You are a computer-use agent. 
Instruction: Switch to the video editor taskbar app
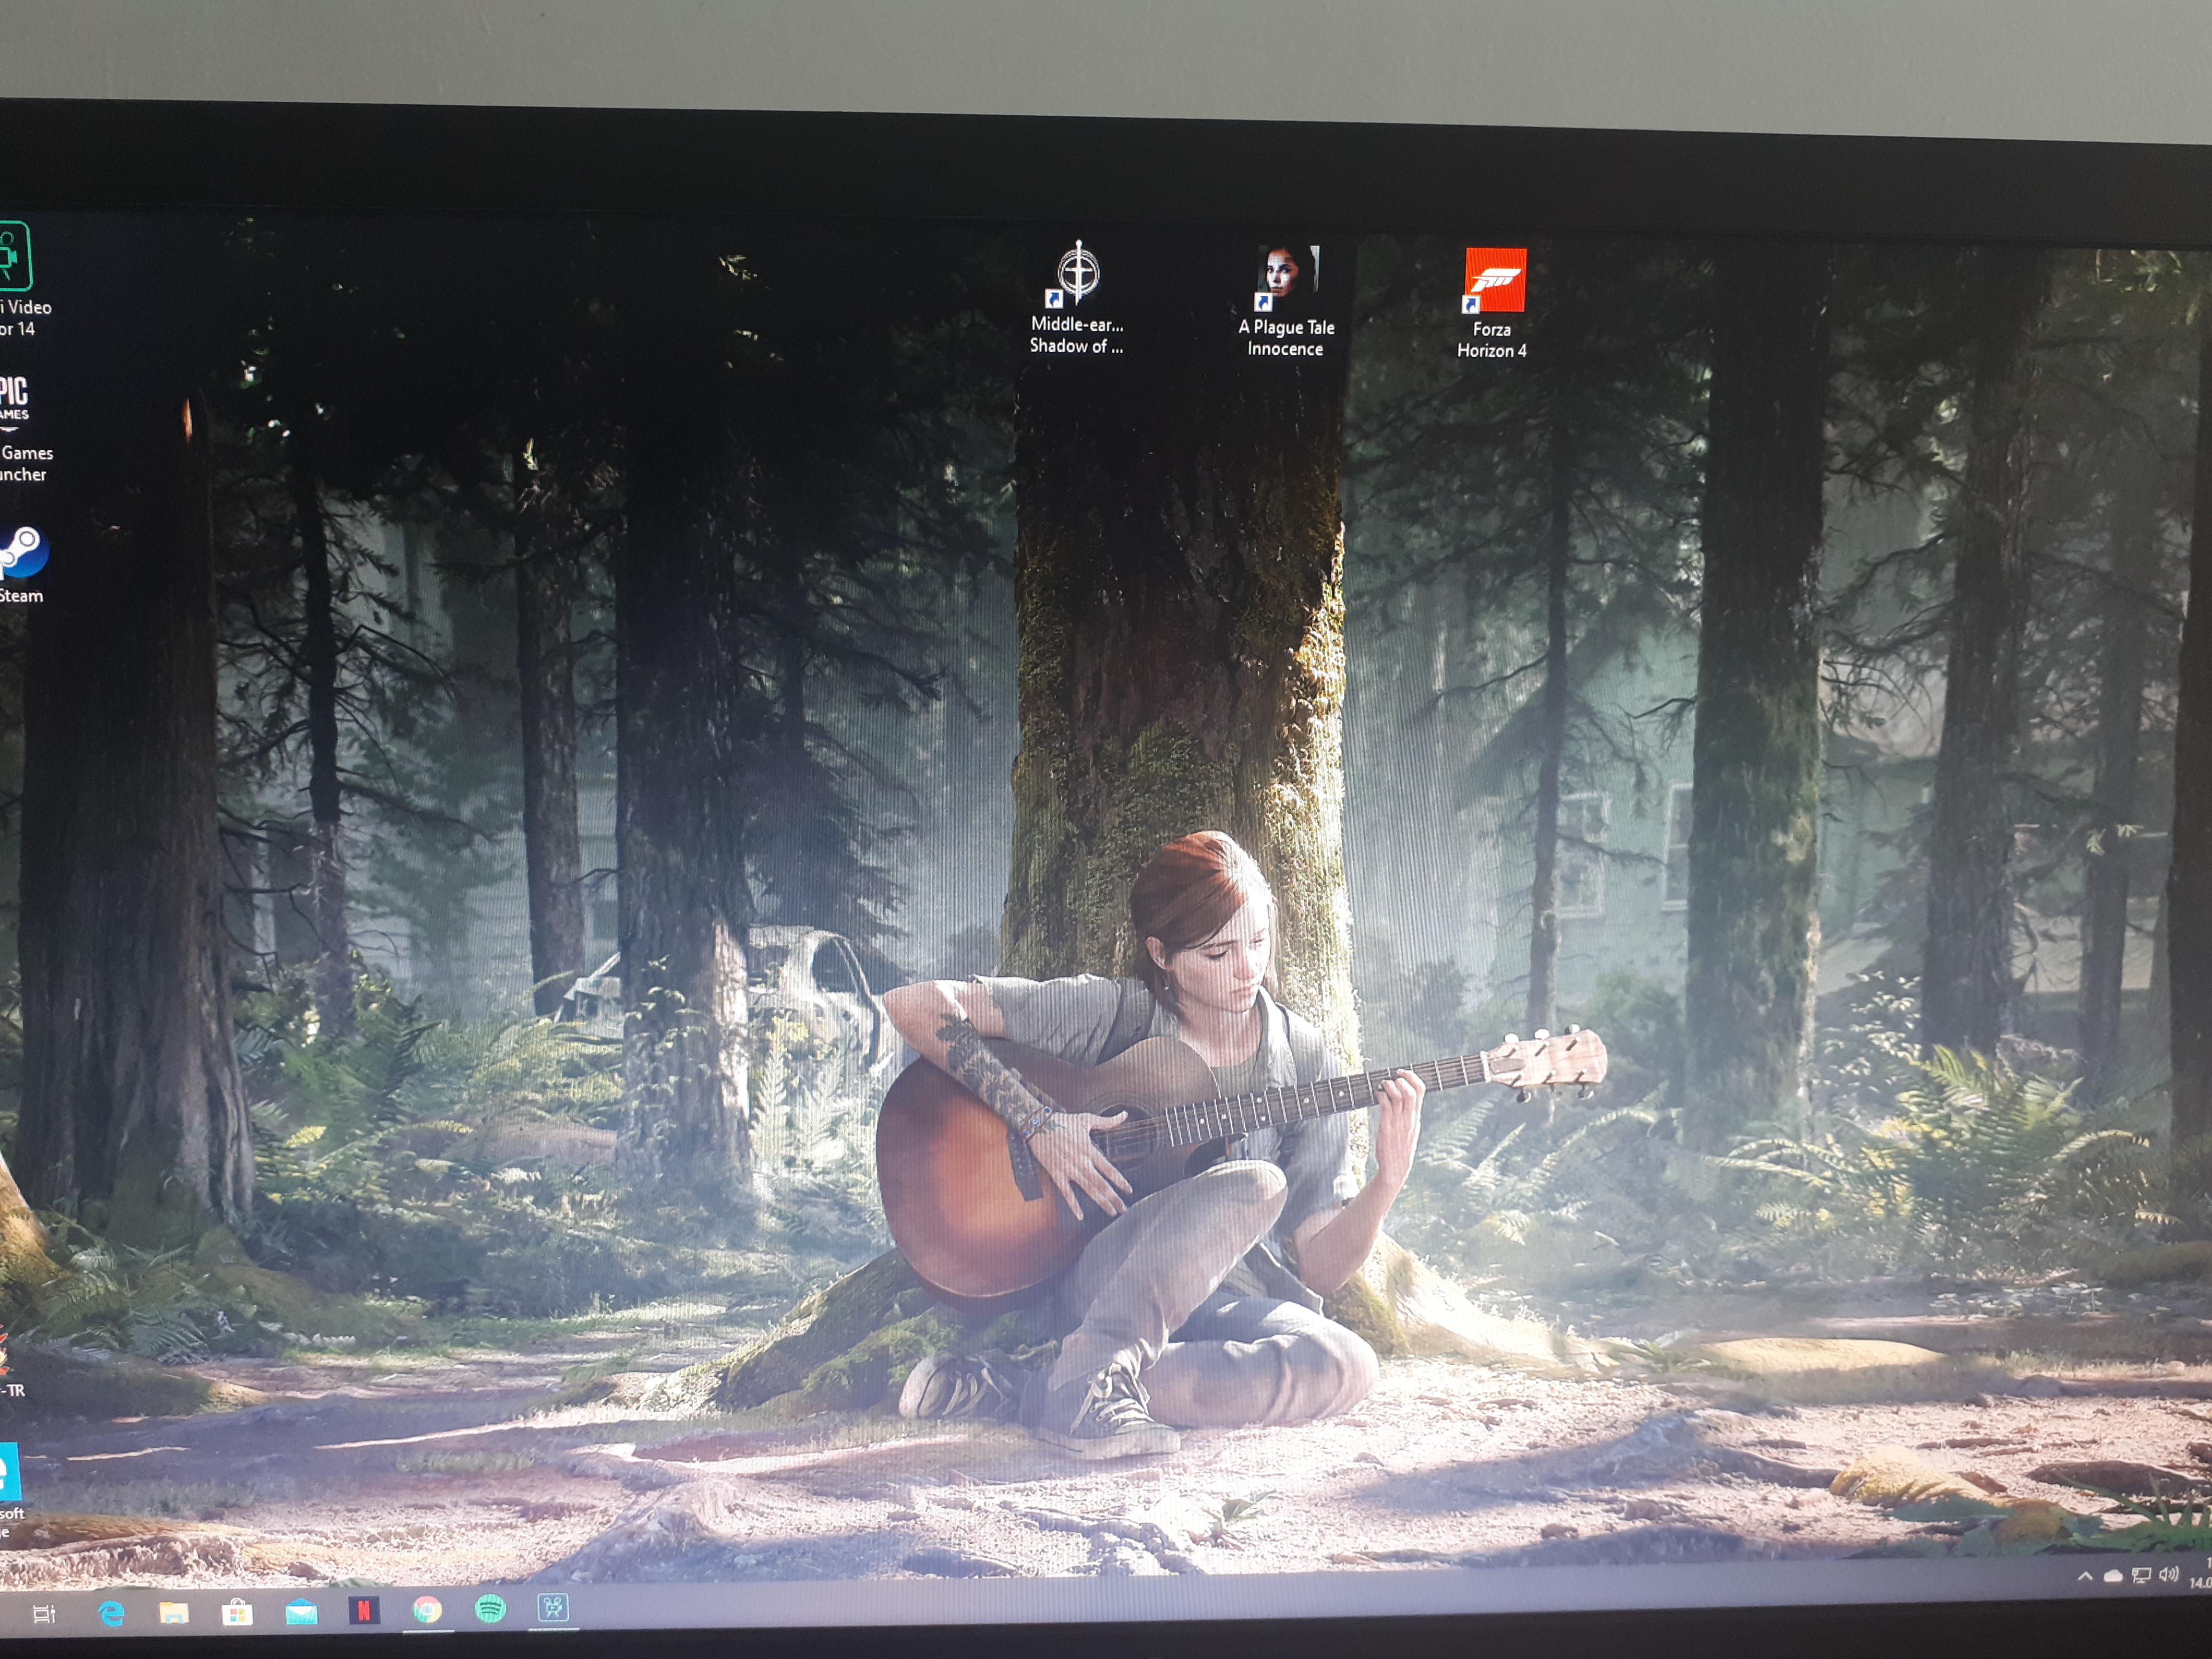click(x=553, y=1608)
